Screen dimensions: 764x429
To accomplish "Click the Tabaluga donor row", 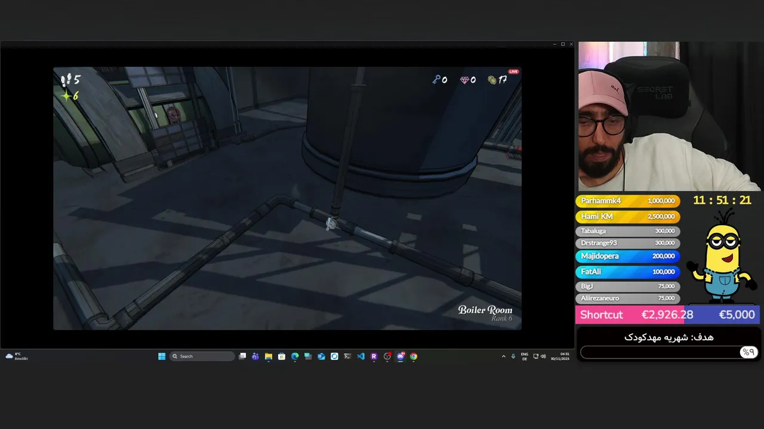I will (627, 231).
